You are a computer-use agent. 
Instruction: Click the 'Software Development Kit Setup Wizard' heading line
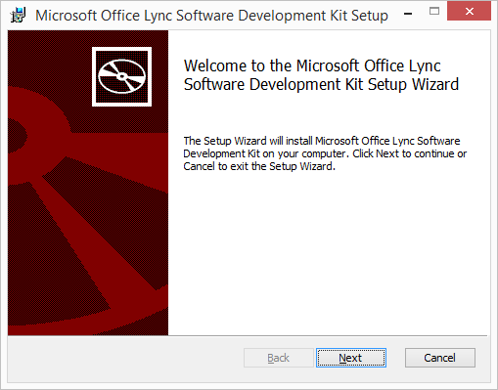coord(321,84)
